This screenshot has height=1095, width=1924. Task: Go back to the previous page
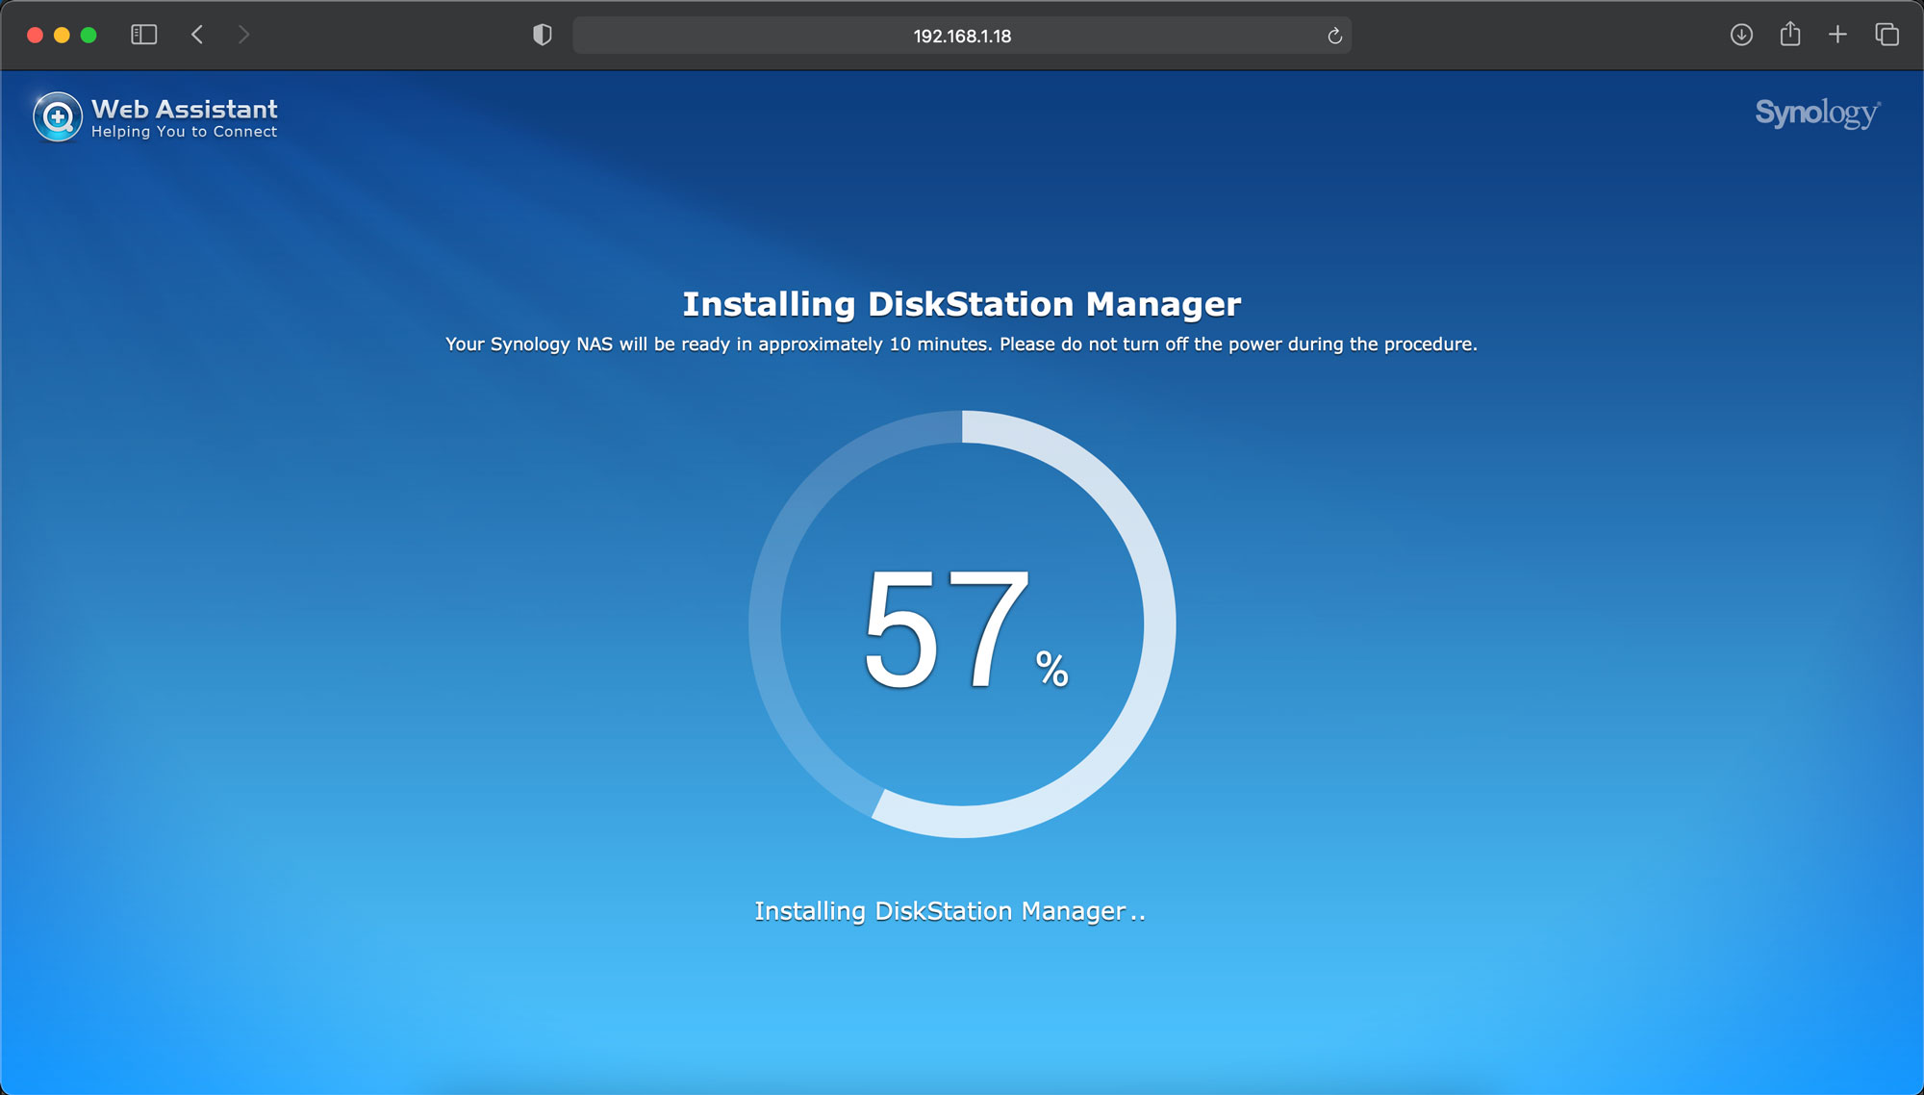[197, 36]
